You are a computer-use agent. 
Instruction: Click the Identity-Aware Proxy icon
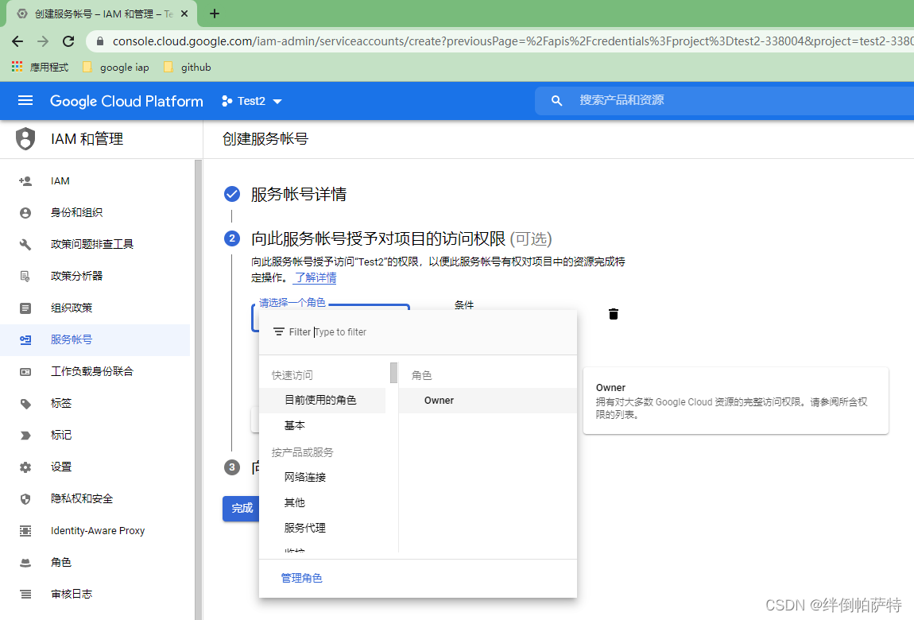click(25, 531)
